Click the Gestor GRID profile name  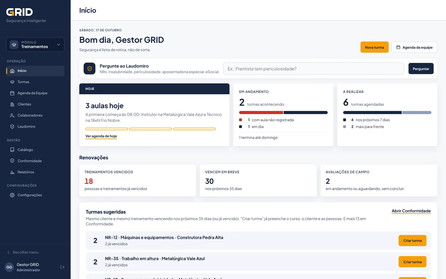click(x=28, y=264)
